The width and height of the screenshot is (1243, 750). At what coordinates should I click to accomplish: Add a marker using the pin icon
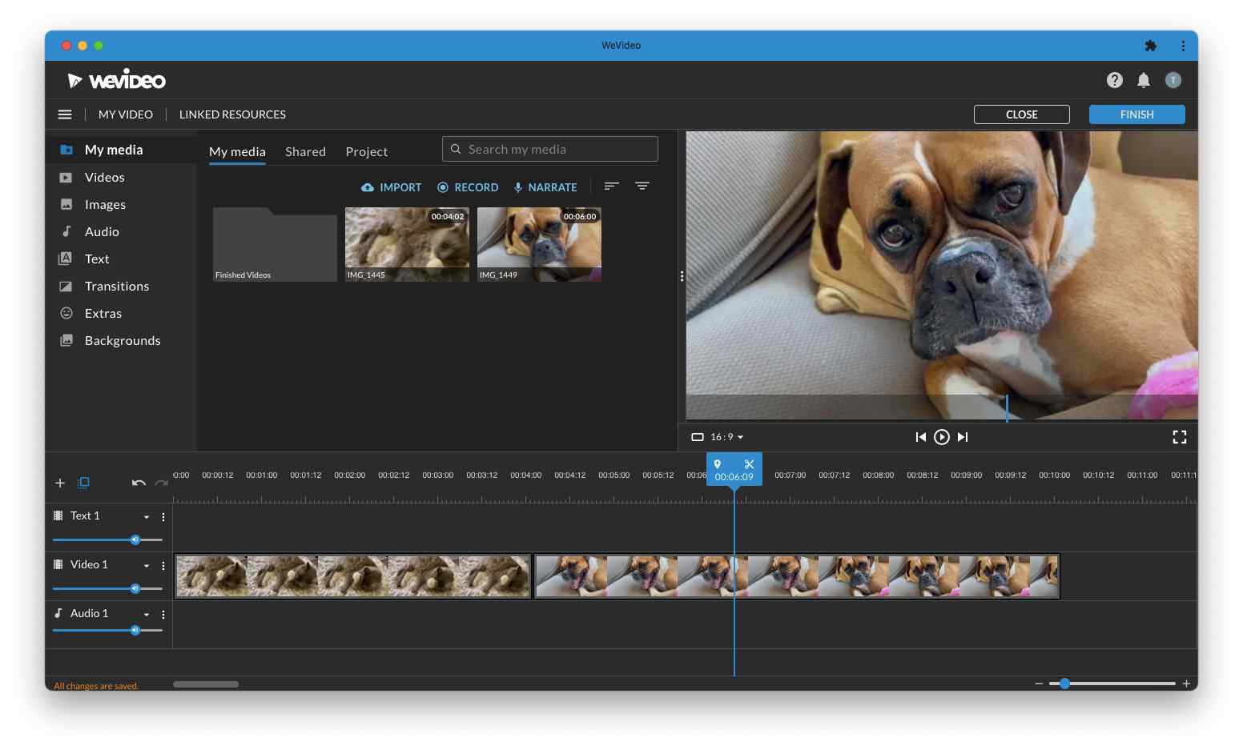(718, 464)
